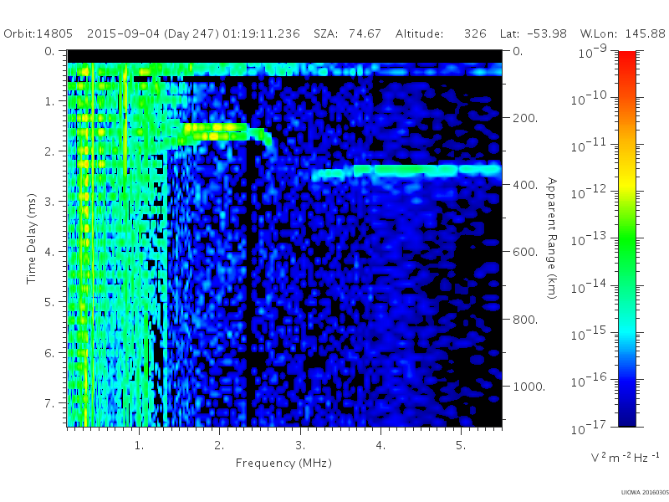Click the 3. tick on frequency axis

click(x=300, y=445)
